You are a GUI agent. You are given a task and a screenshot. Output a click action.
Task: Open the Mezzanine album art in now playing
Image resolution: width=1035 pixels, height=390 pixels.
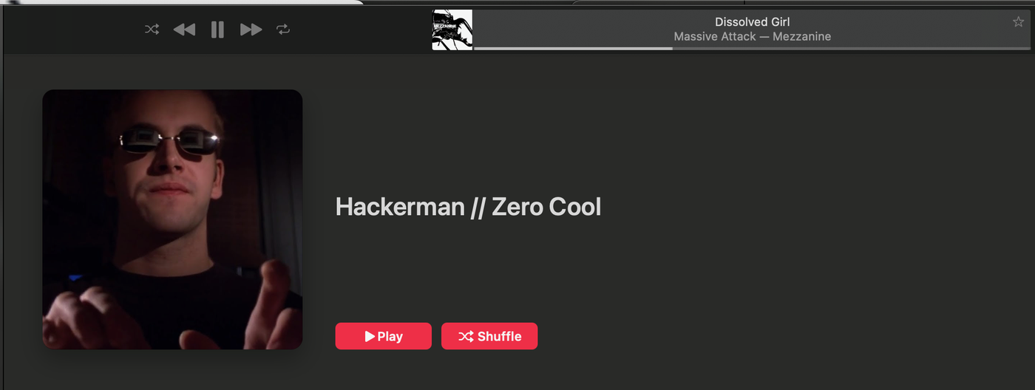tap(452, 30)
